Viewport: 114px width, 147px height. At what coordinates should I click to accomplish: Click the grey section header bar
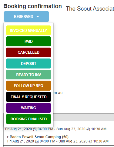(x=84, y=117)
